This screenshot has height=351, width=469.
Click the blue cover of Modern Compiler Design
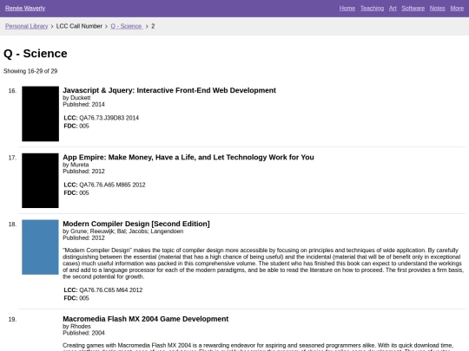(40, 247)
